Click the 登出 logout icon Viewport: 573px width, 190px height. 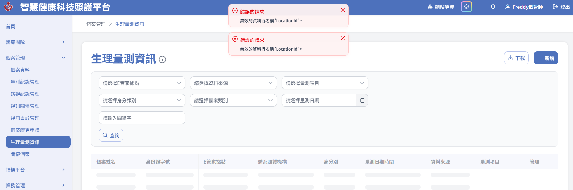[x=556, y=7]
